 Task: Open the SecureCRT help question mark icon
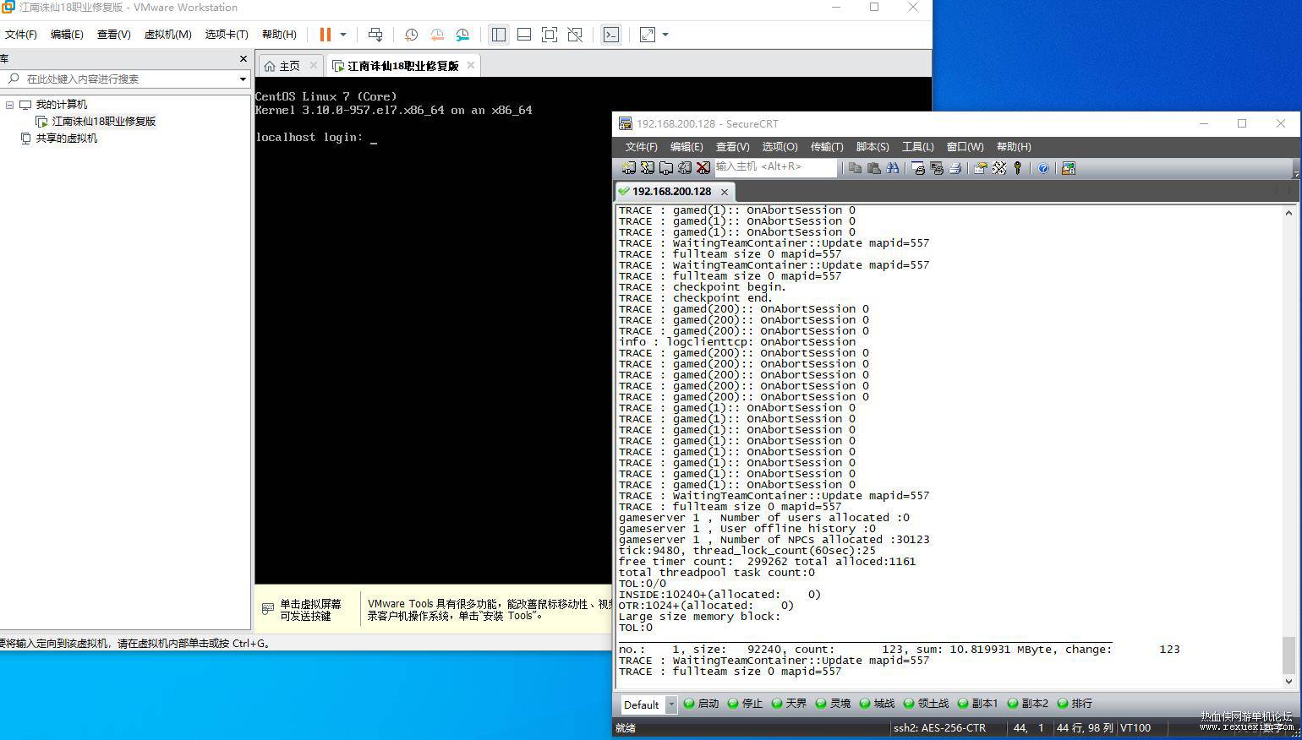coord(1043,168)
